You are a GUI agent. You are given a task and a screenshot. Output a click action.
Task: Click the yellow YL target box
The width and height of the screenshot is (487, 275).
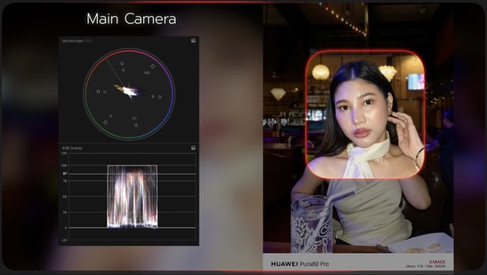98,91
